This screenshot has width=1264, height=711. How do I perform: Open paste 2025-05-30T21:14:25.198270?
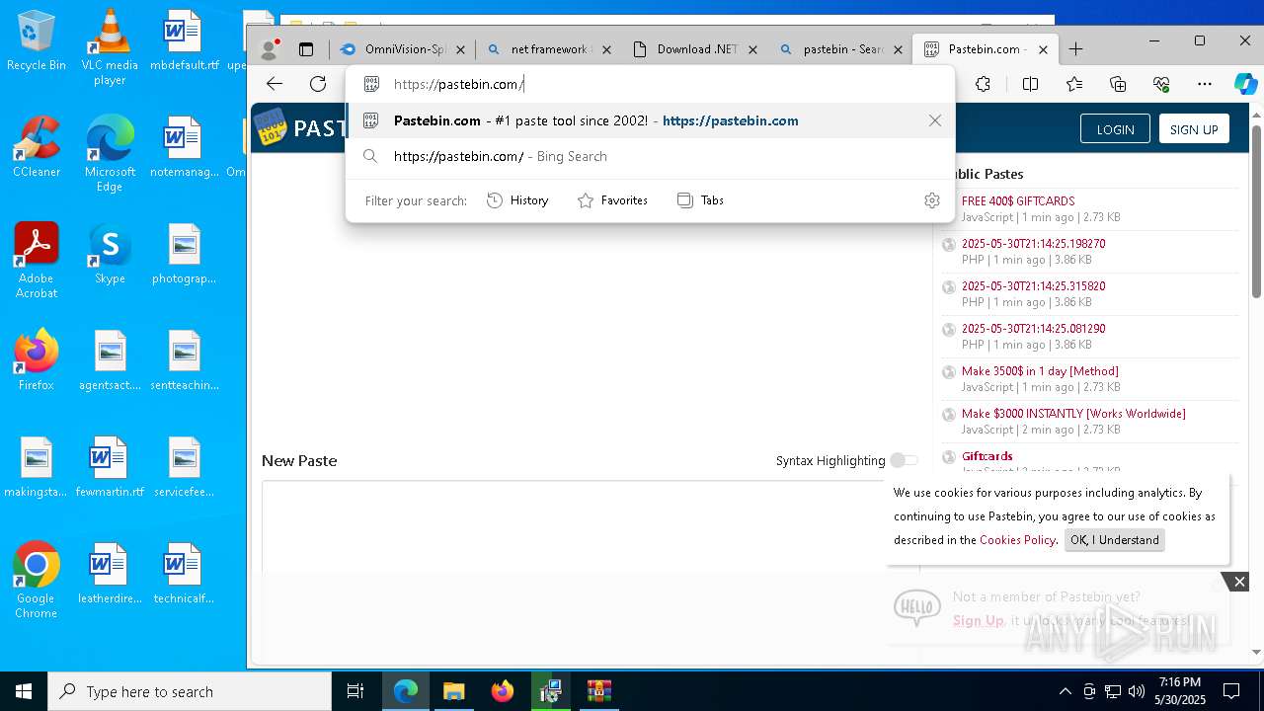point(1033,244)
